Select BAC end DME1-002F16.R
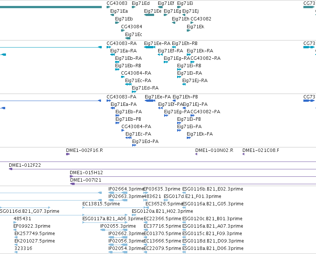Viewport: 316px width, 254px height. 84,150
